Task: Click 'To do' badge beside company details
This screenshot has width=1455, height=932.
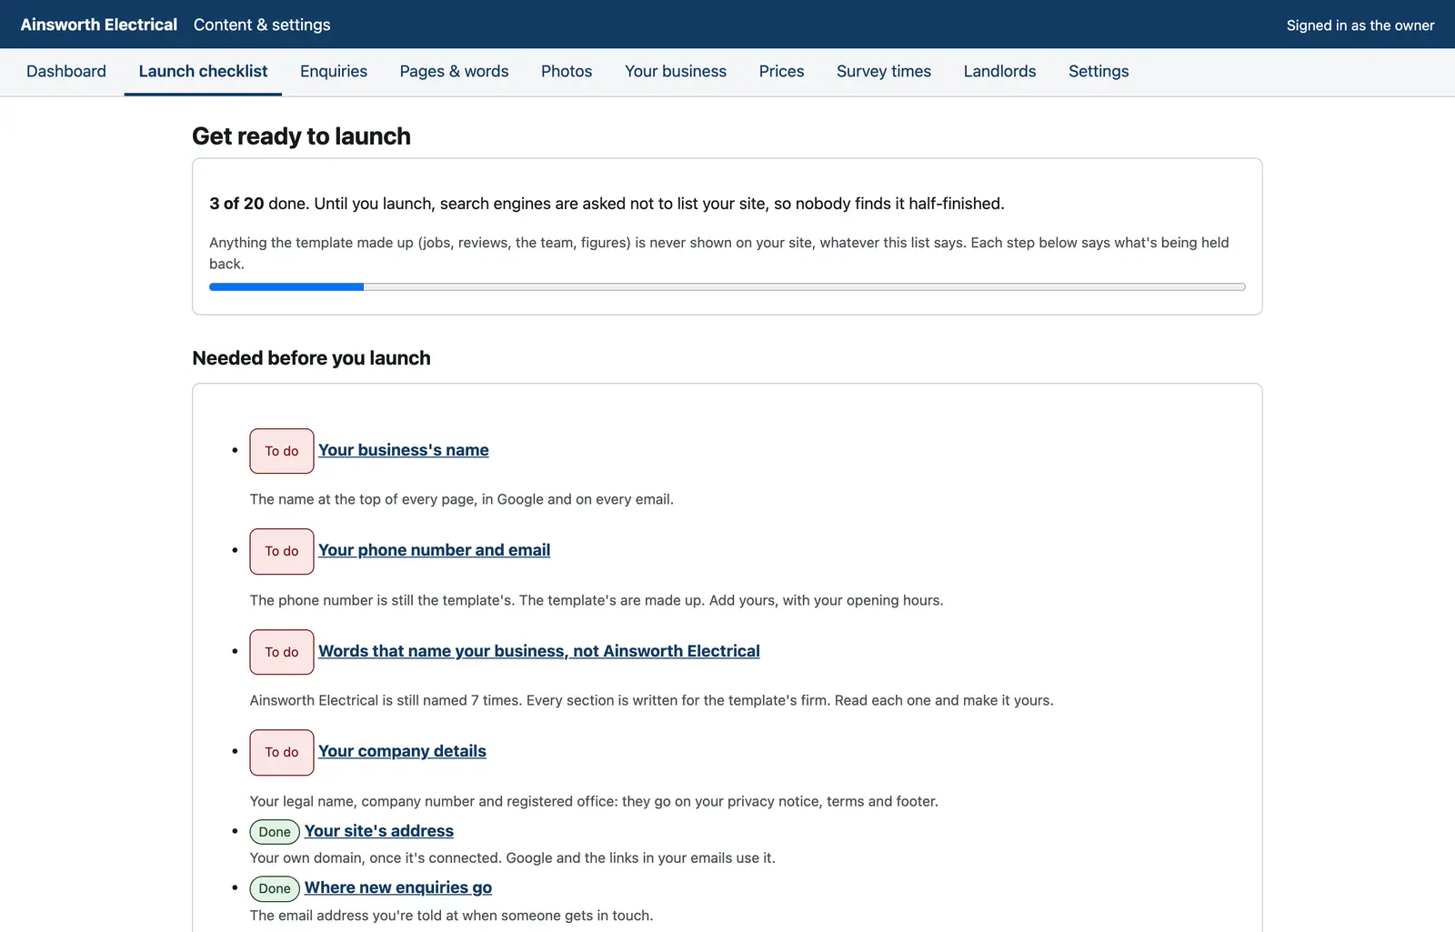Action: pos(282,752)
